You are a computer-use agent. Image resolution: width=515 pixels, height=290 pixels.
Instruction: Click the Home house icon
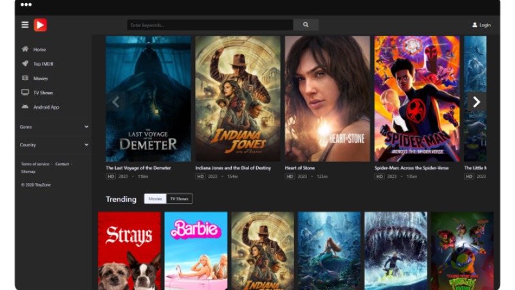[x=25, y=50]
